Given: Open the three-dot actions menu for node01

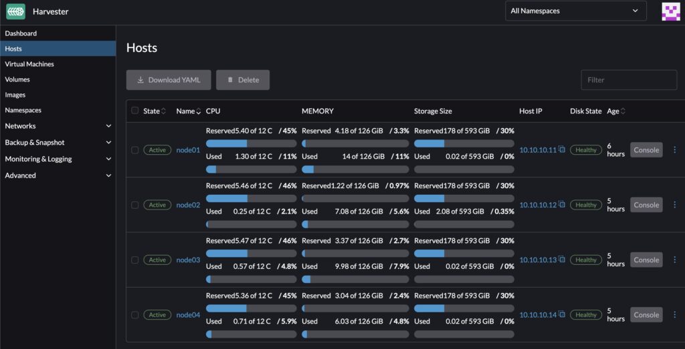Looking at the screenshot, I should pos(674,150).
